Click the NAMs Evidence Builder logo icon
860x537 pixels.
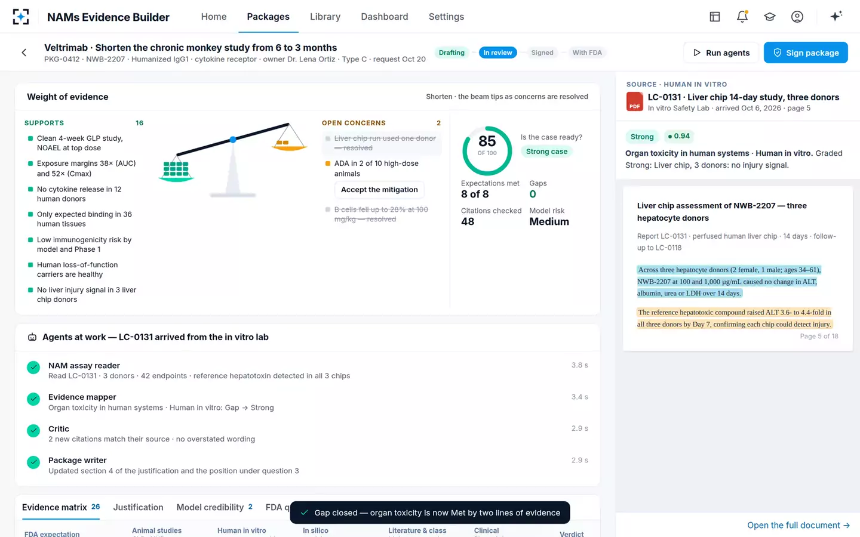(x=21, y=17)
